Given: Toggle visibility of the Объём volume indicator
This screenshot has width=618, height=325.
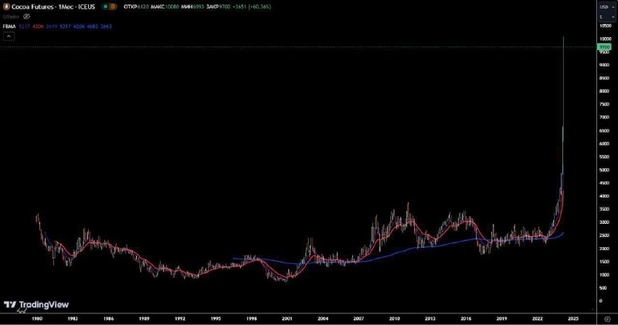Looking at the screenshot, I should (26, 16).
